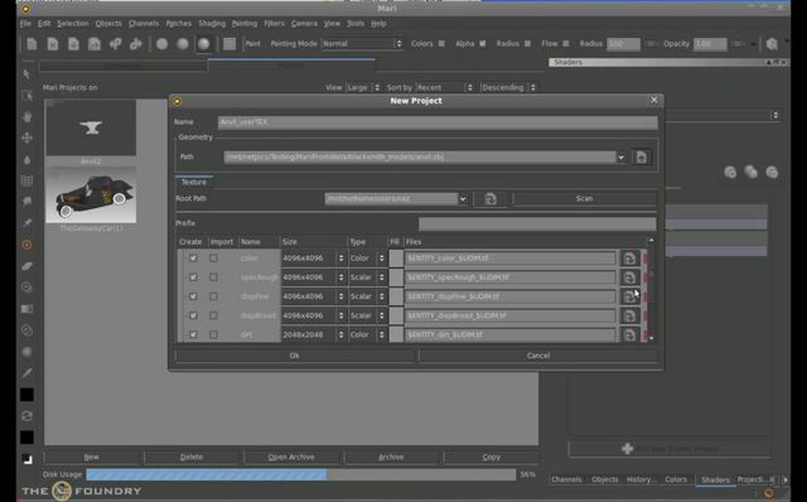Viewport: 807px width, 502px height.
Task: Click the project Name input field
Action: tap(437, 122)
